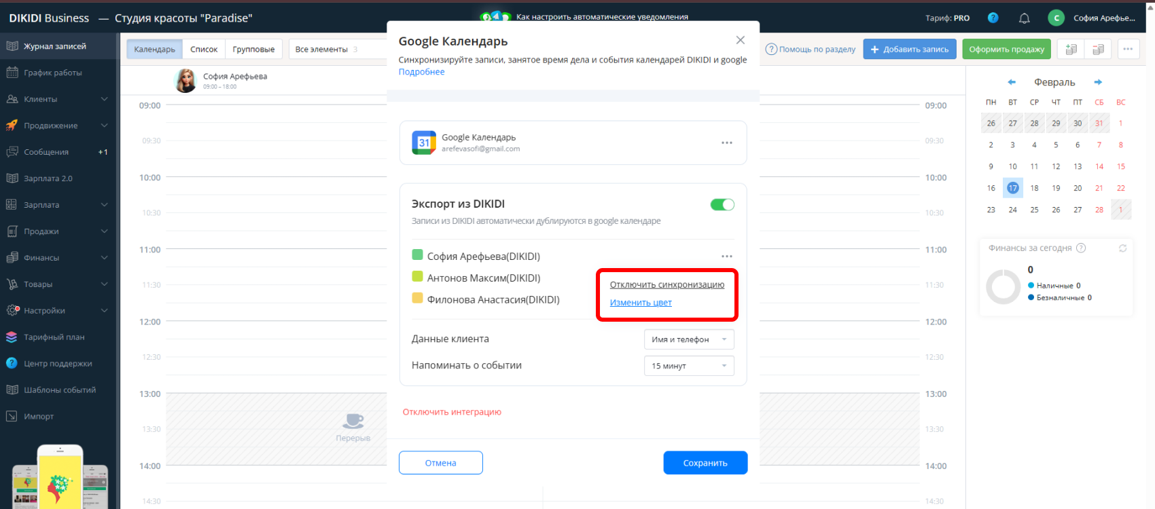Click the yellow Филонова Анастасия color swatch
The height and width of the screenshot is (509, 1155).
coord(417,298)
